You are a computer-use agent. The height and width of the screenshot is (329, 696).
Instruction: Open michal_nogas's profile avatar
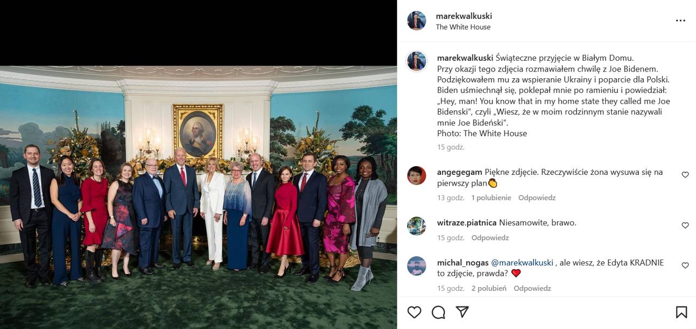[417, 266]
